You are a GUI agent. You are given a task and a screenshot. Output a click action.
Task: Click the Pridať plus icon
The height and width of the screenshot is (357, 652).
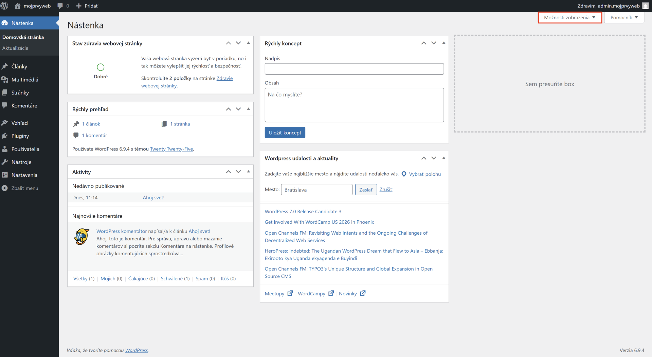tap(79, 6)
